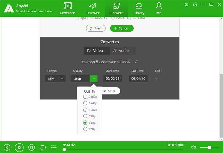Viewport: 223px width, 153px height.
Task: Click the Play button for the video
Action: (95, 28)
